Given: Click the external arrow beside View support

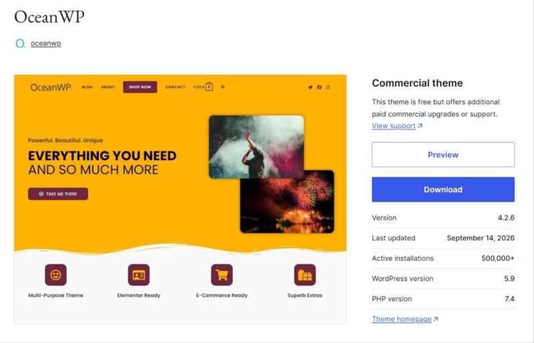Looking at the screenshot, I should tap(420, 126).
